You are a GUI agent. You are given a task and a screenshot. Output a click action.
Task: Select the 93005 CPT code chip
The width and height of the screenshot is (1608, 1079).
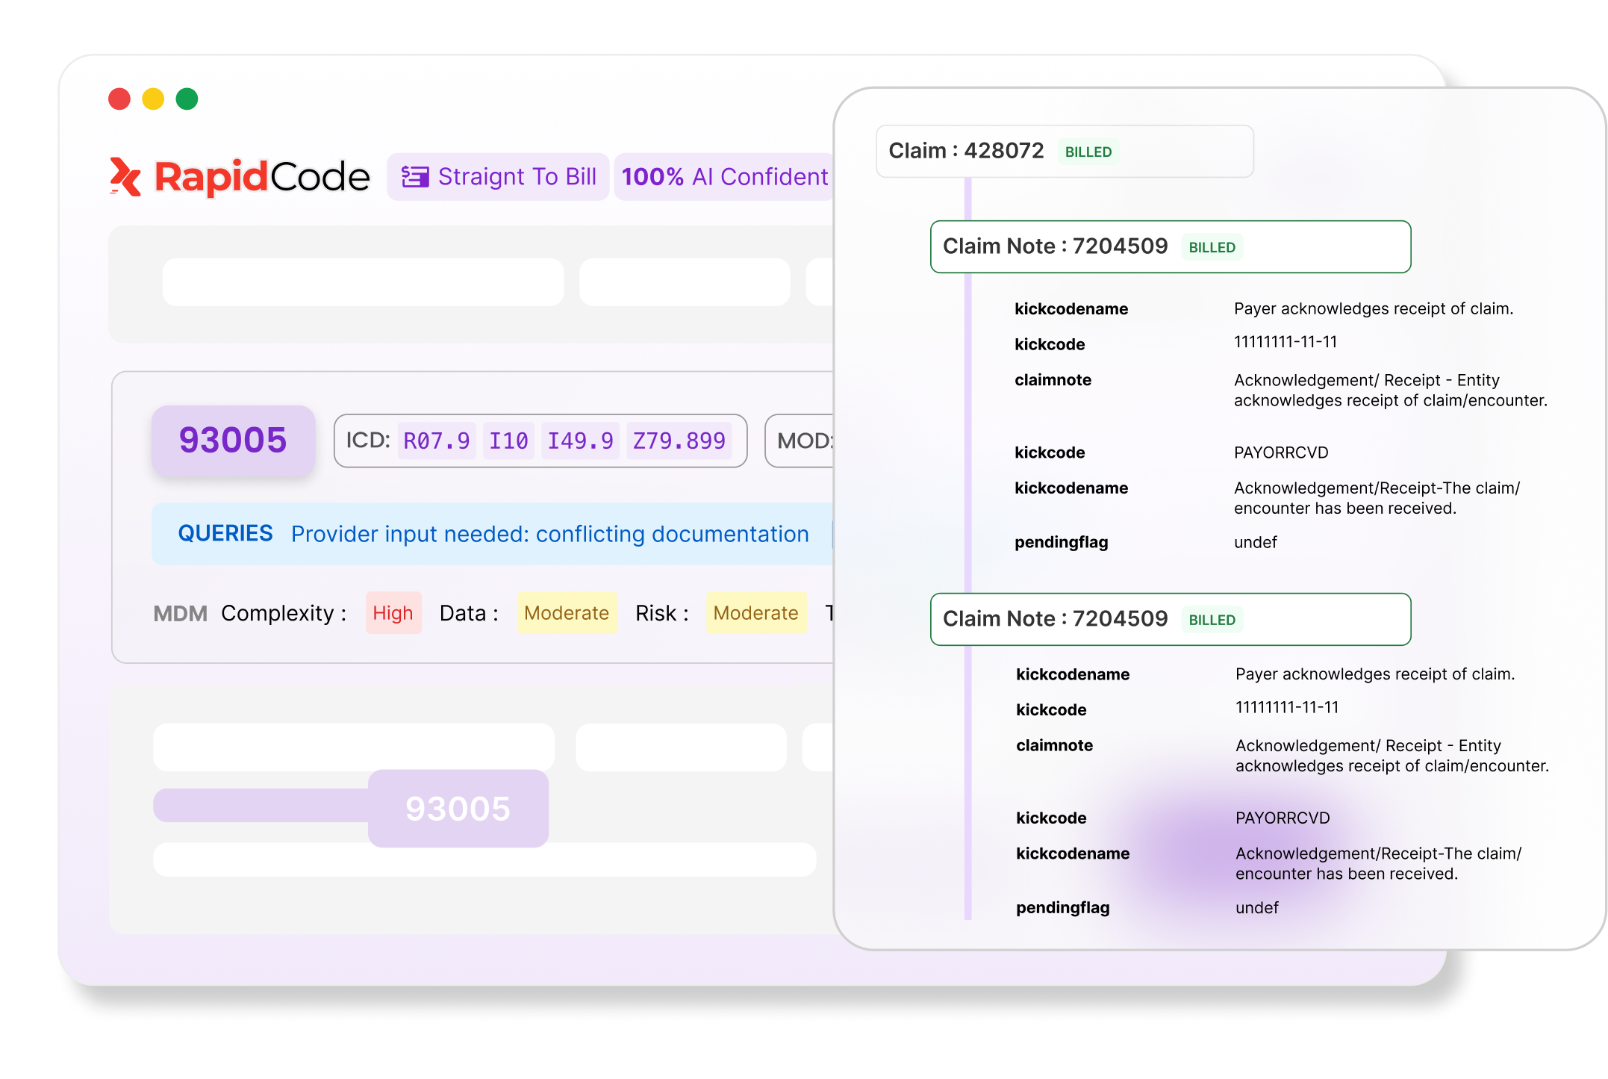coord(233,440)
